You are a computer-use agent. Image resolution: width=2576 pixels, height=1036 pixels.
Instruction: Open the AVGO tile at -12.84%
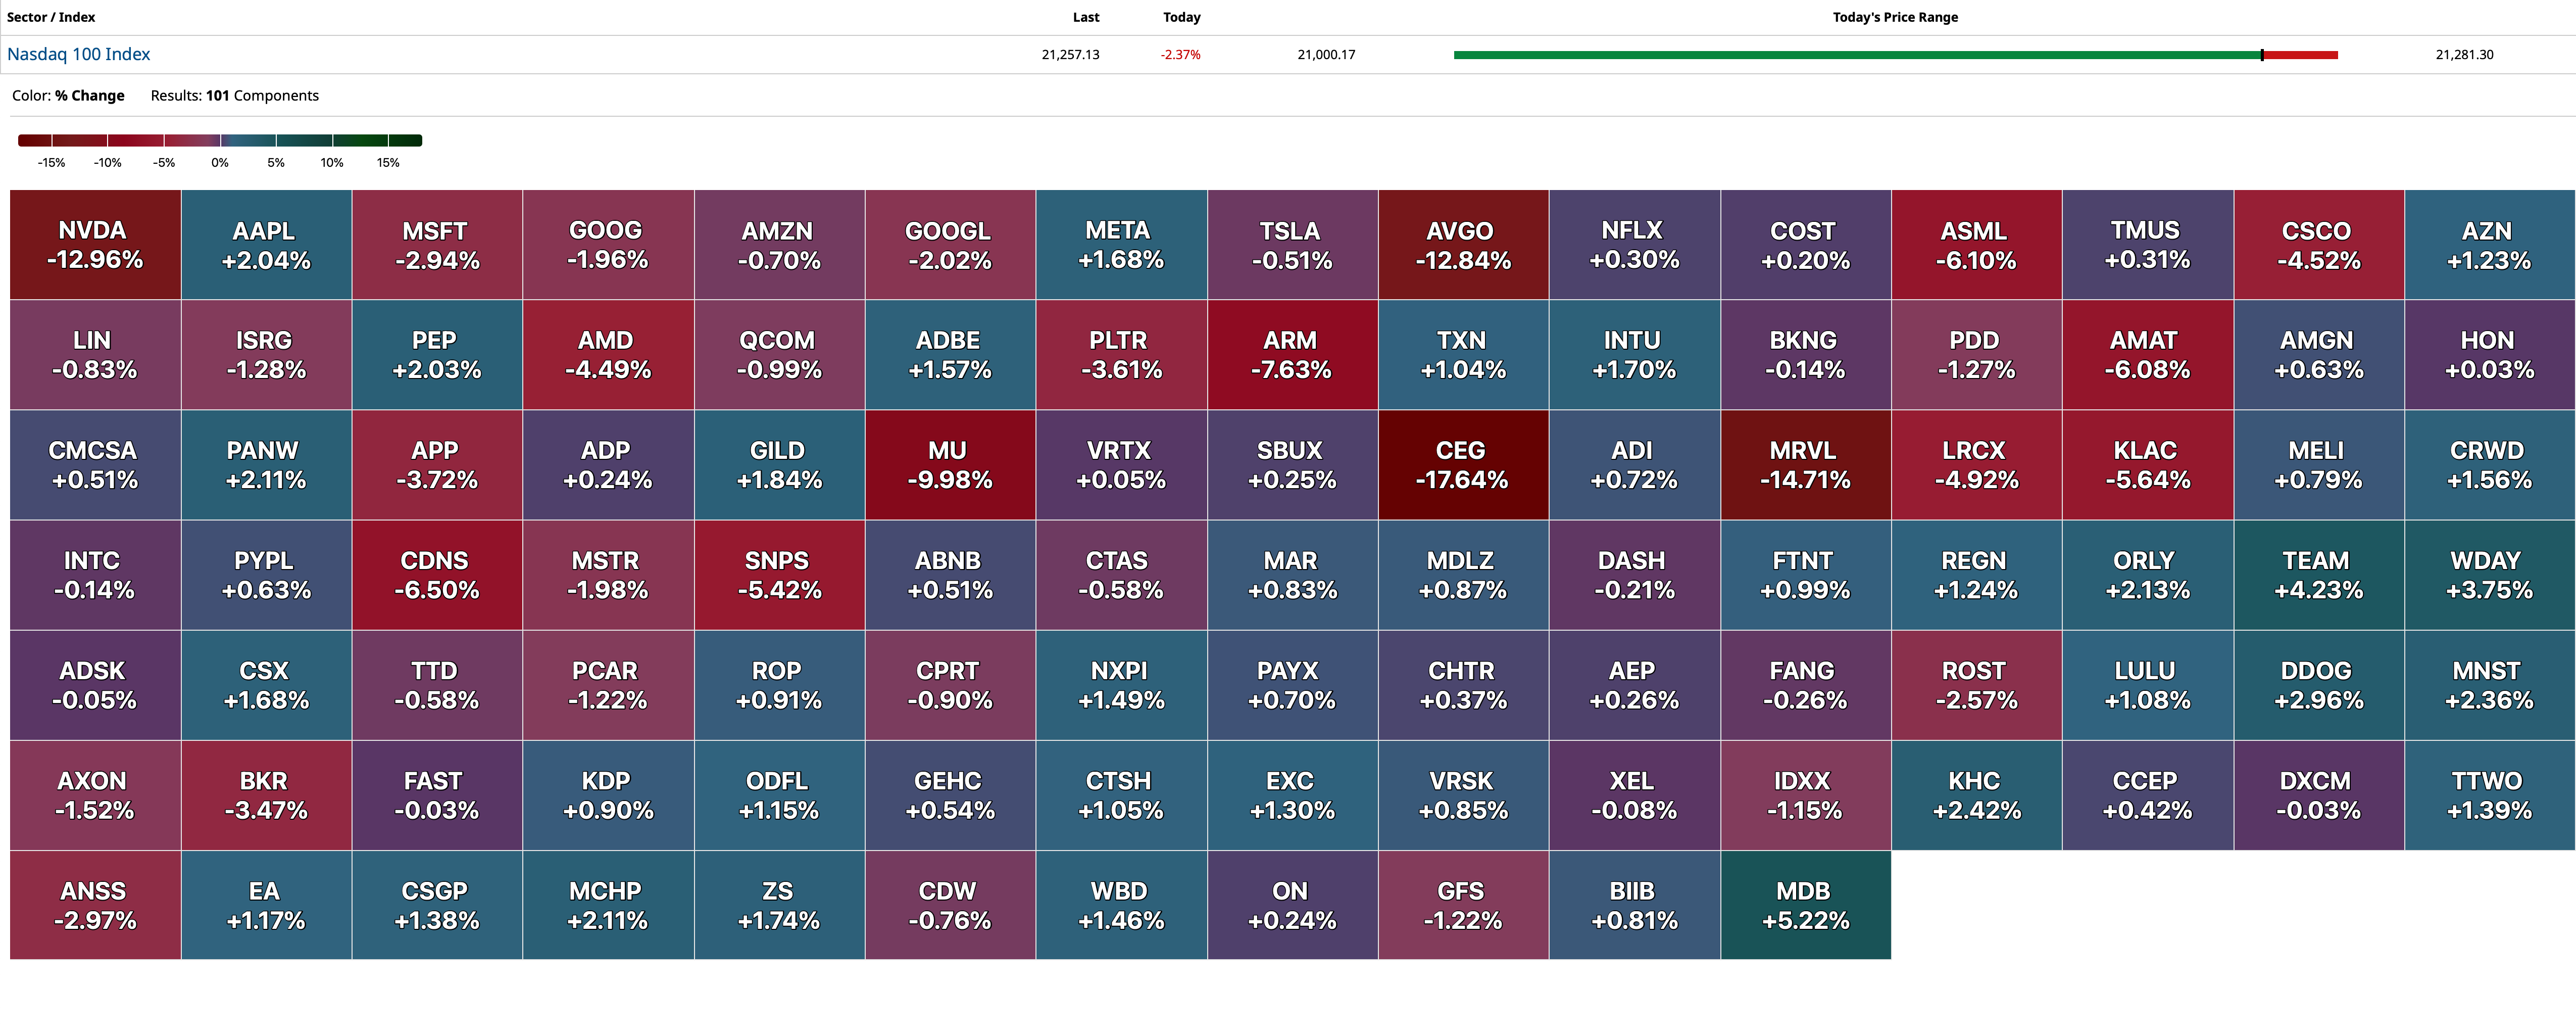click(x=1462, y=245)
